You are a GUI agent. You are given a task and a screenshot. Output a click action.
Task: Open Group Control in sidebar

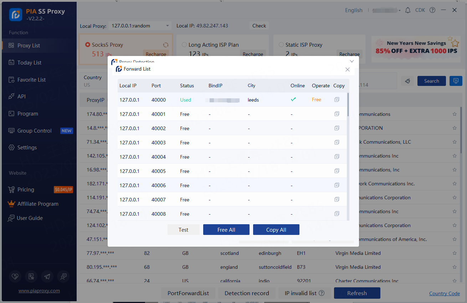[x=39, y=130]
